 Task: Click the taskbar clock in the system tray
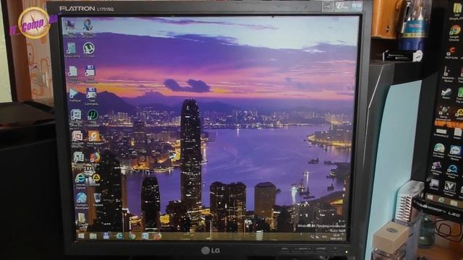[x=336, y=237]
